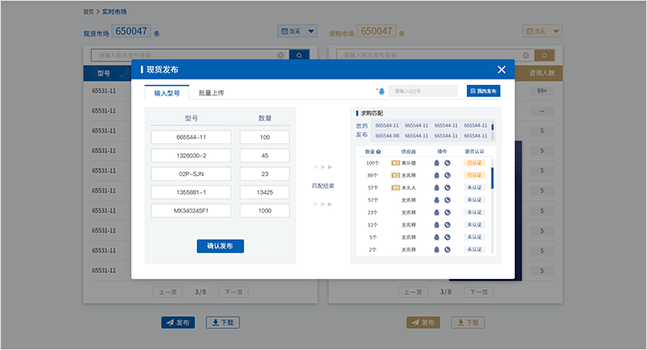Click 上一页 under the 求购市场 table
The image size is (647, 350).
pos(413,292)
